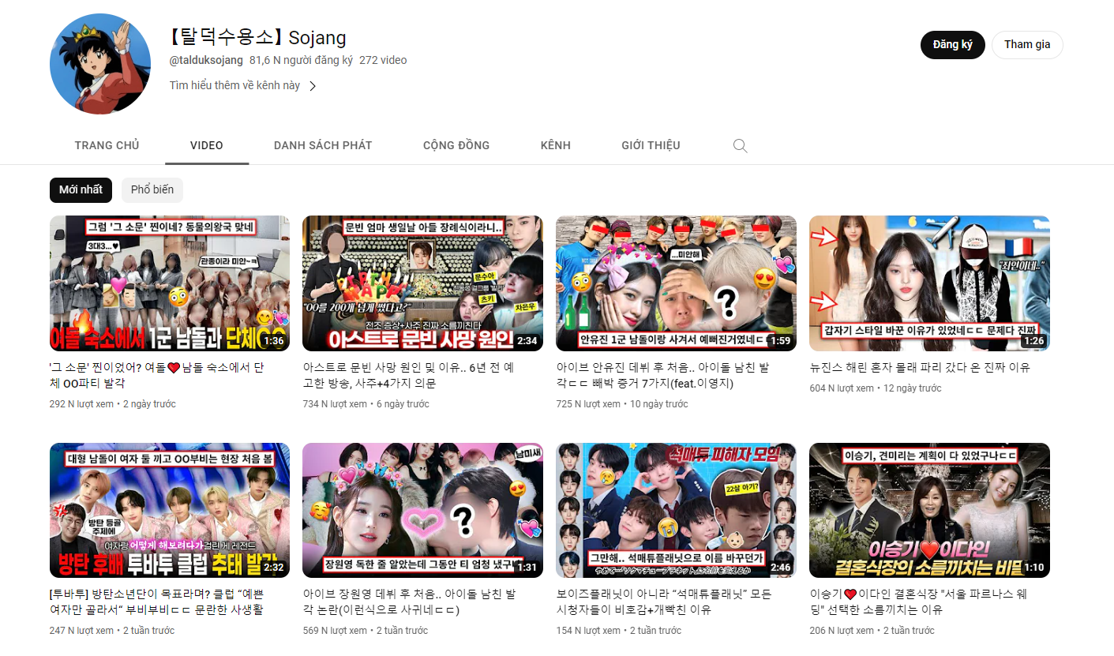Play the 2:32 투바투 video thumbnail
Screen dimensions: 1114x656
(x=169, y=510)
